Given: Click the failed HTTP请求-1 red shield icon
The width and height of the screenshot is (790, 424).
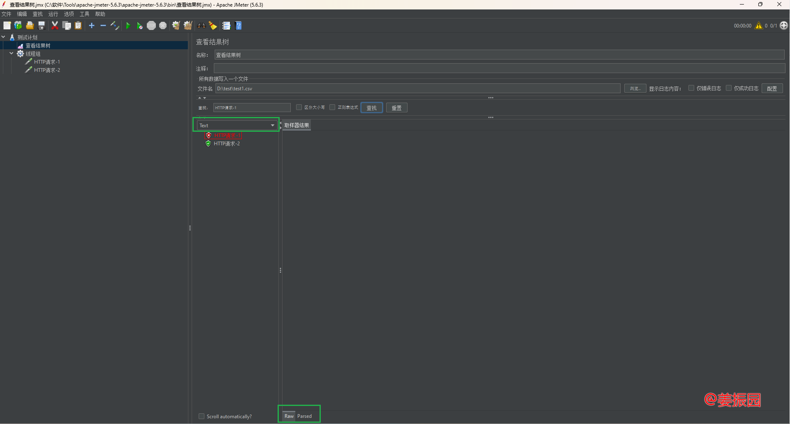Looking at the screenshot, I should (209, 135).
